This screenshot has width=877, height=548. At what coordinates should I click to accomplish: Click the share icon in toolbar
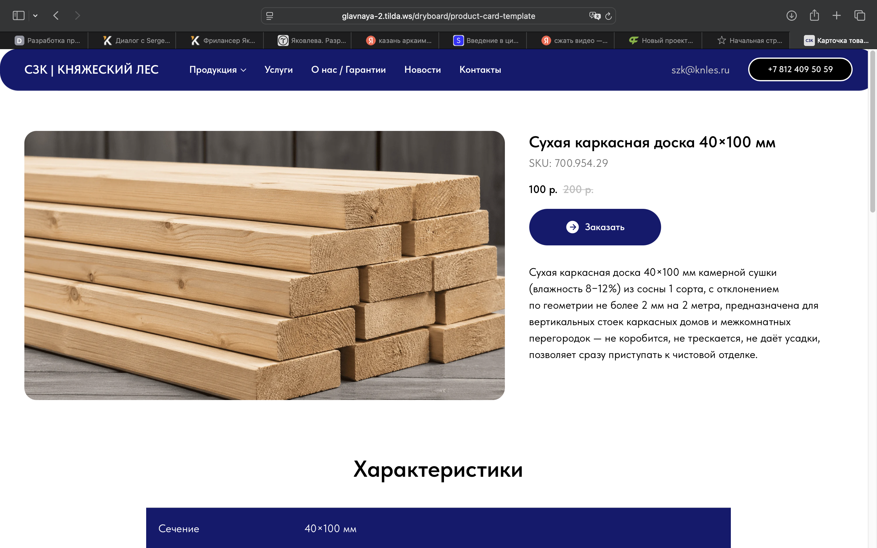(814, 15)
